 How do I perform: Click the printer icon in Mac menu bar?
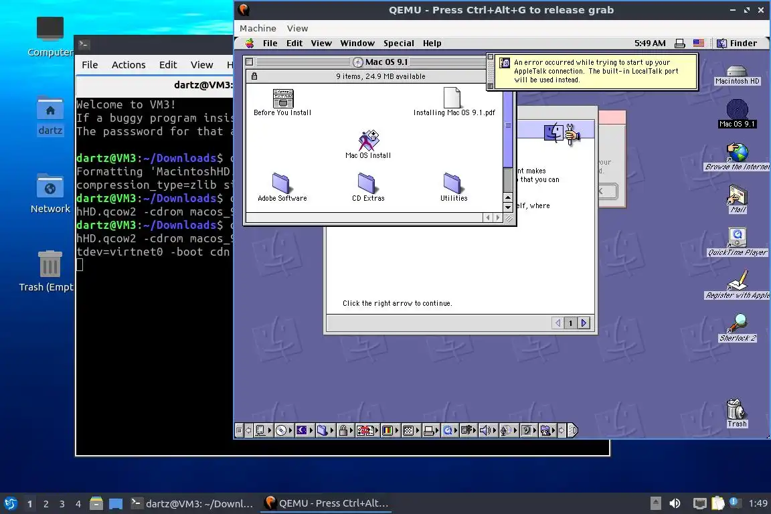pyautogui.click(x=679, y=44)
